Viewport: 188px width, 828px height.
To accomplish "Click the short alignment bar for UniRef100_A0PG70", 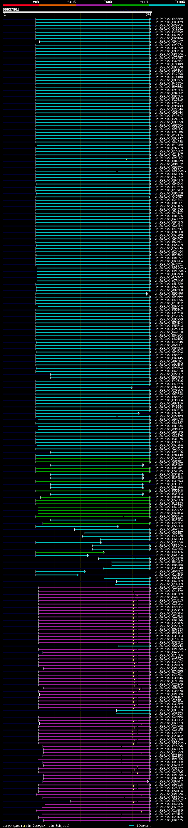I will pos(113,530).
